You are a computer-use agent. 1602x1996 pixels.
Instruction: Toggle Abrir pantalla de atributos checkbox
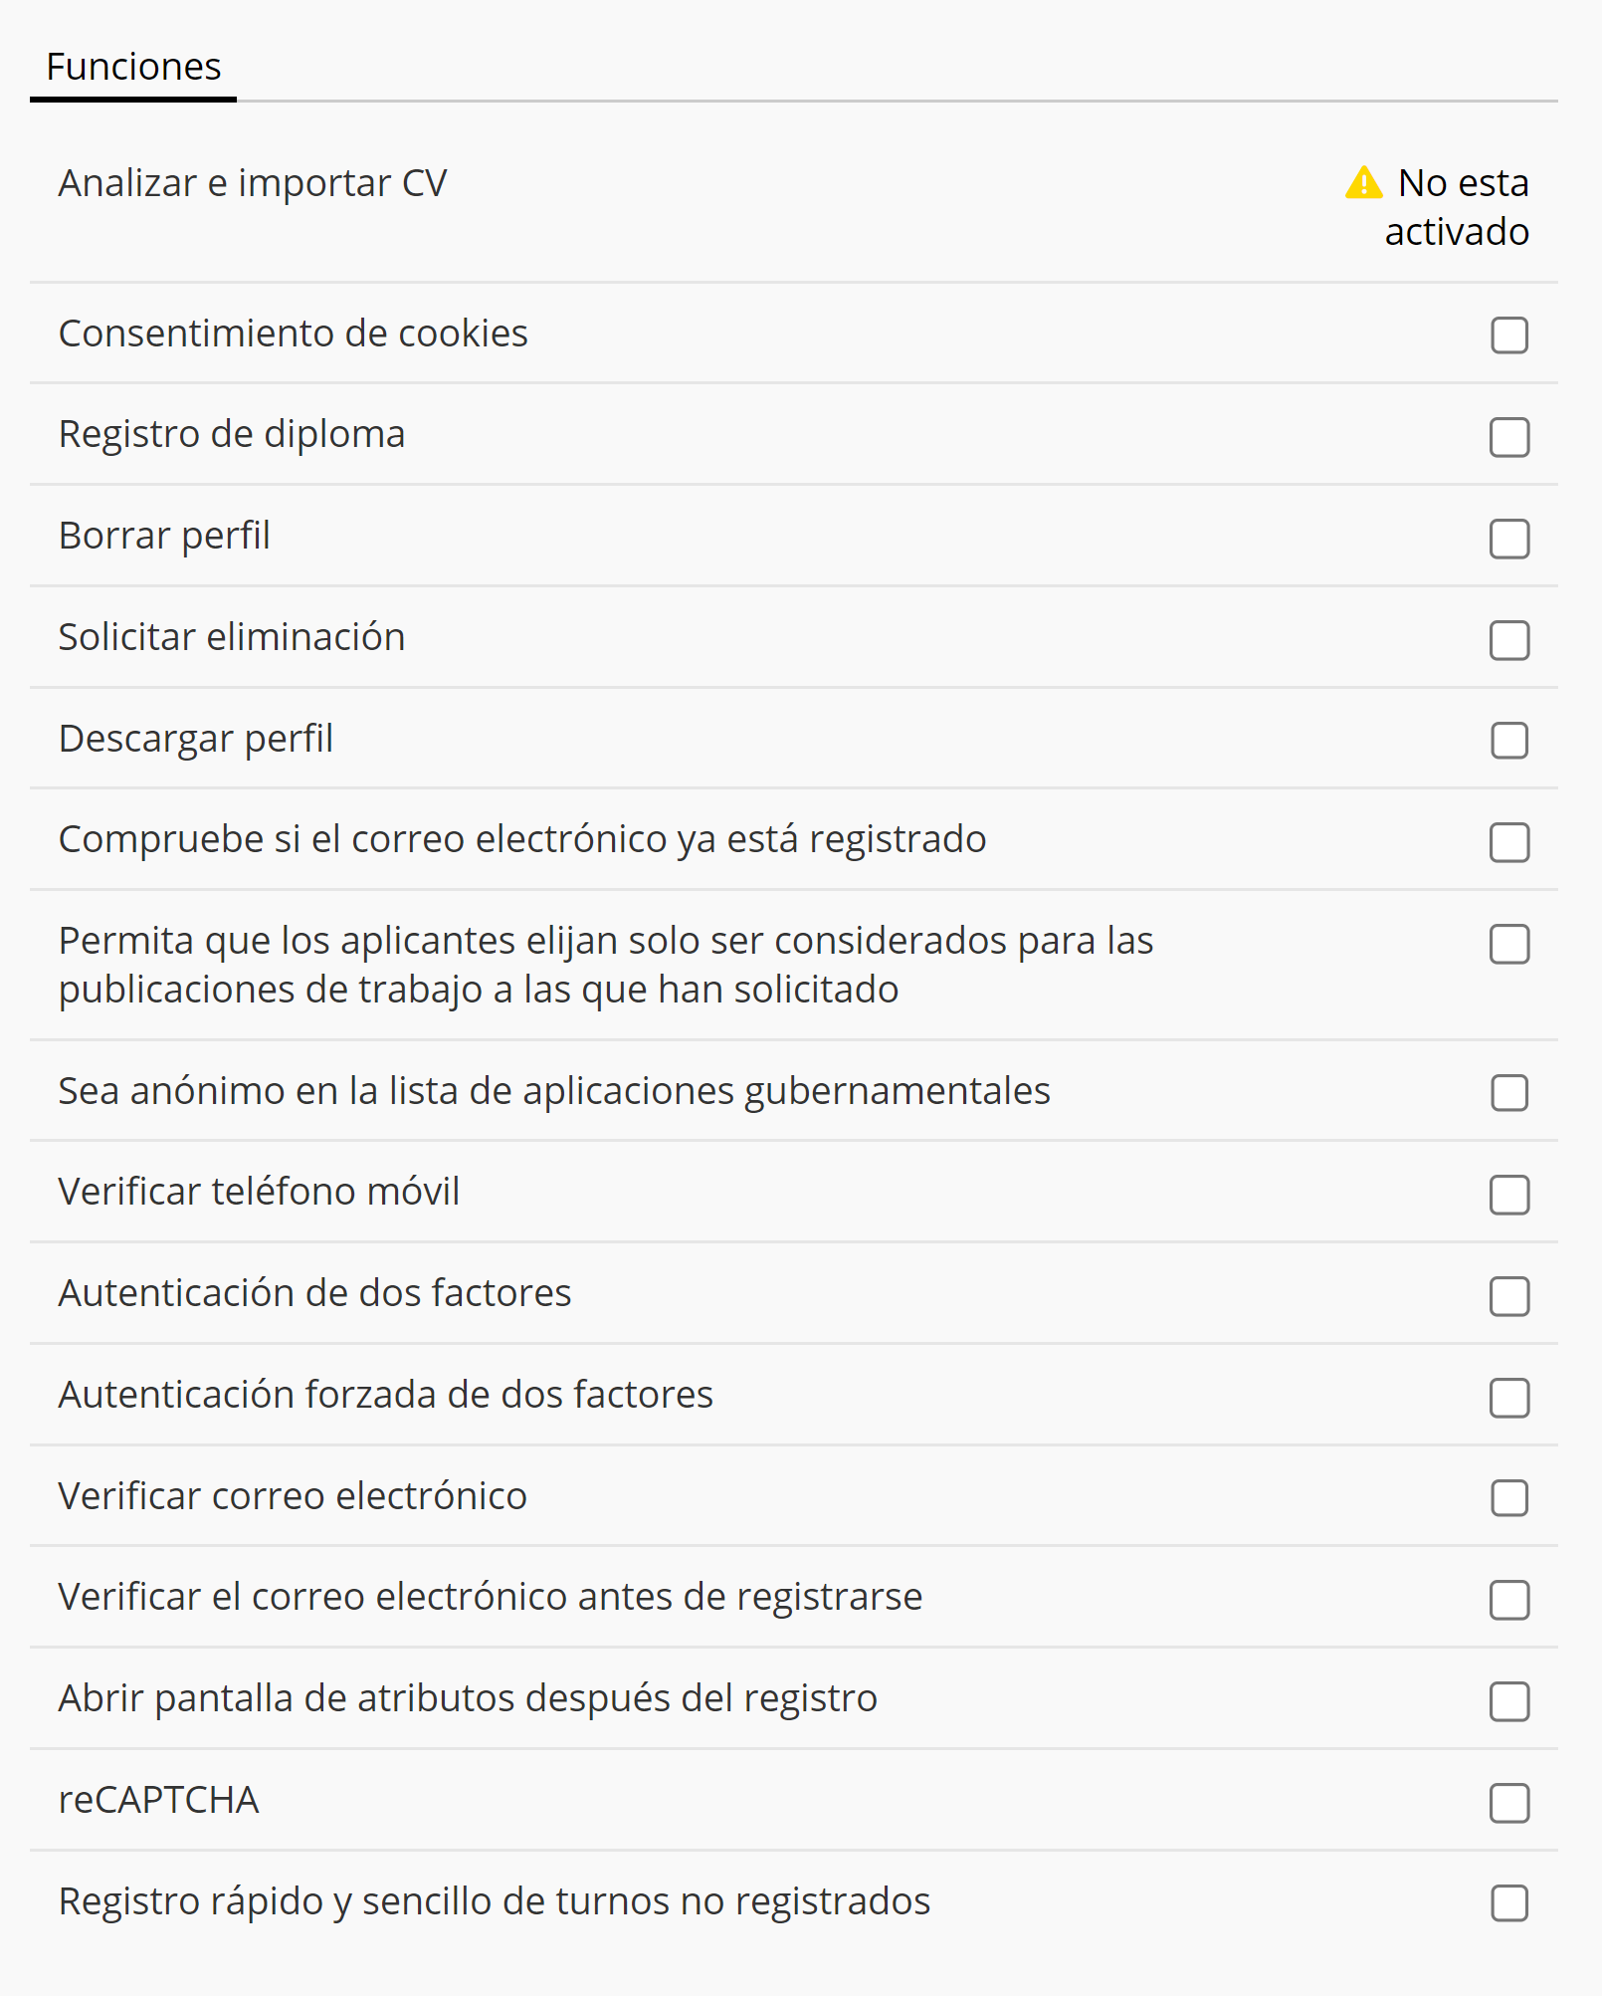click(x=1508, y=1701)
